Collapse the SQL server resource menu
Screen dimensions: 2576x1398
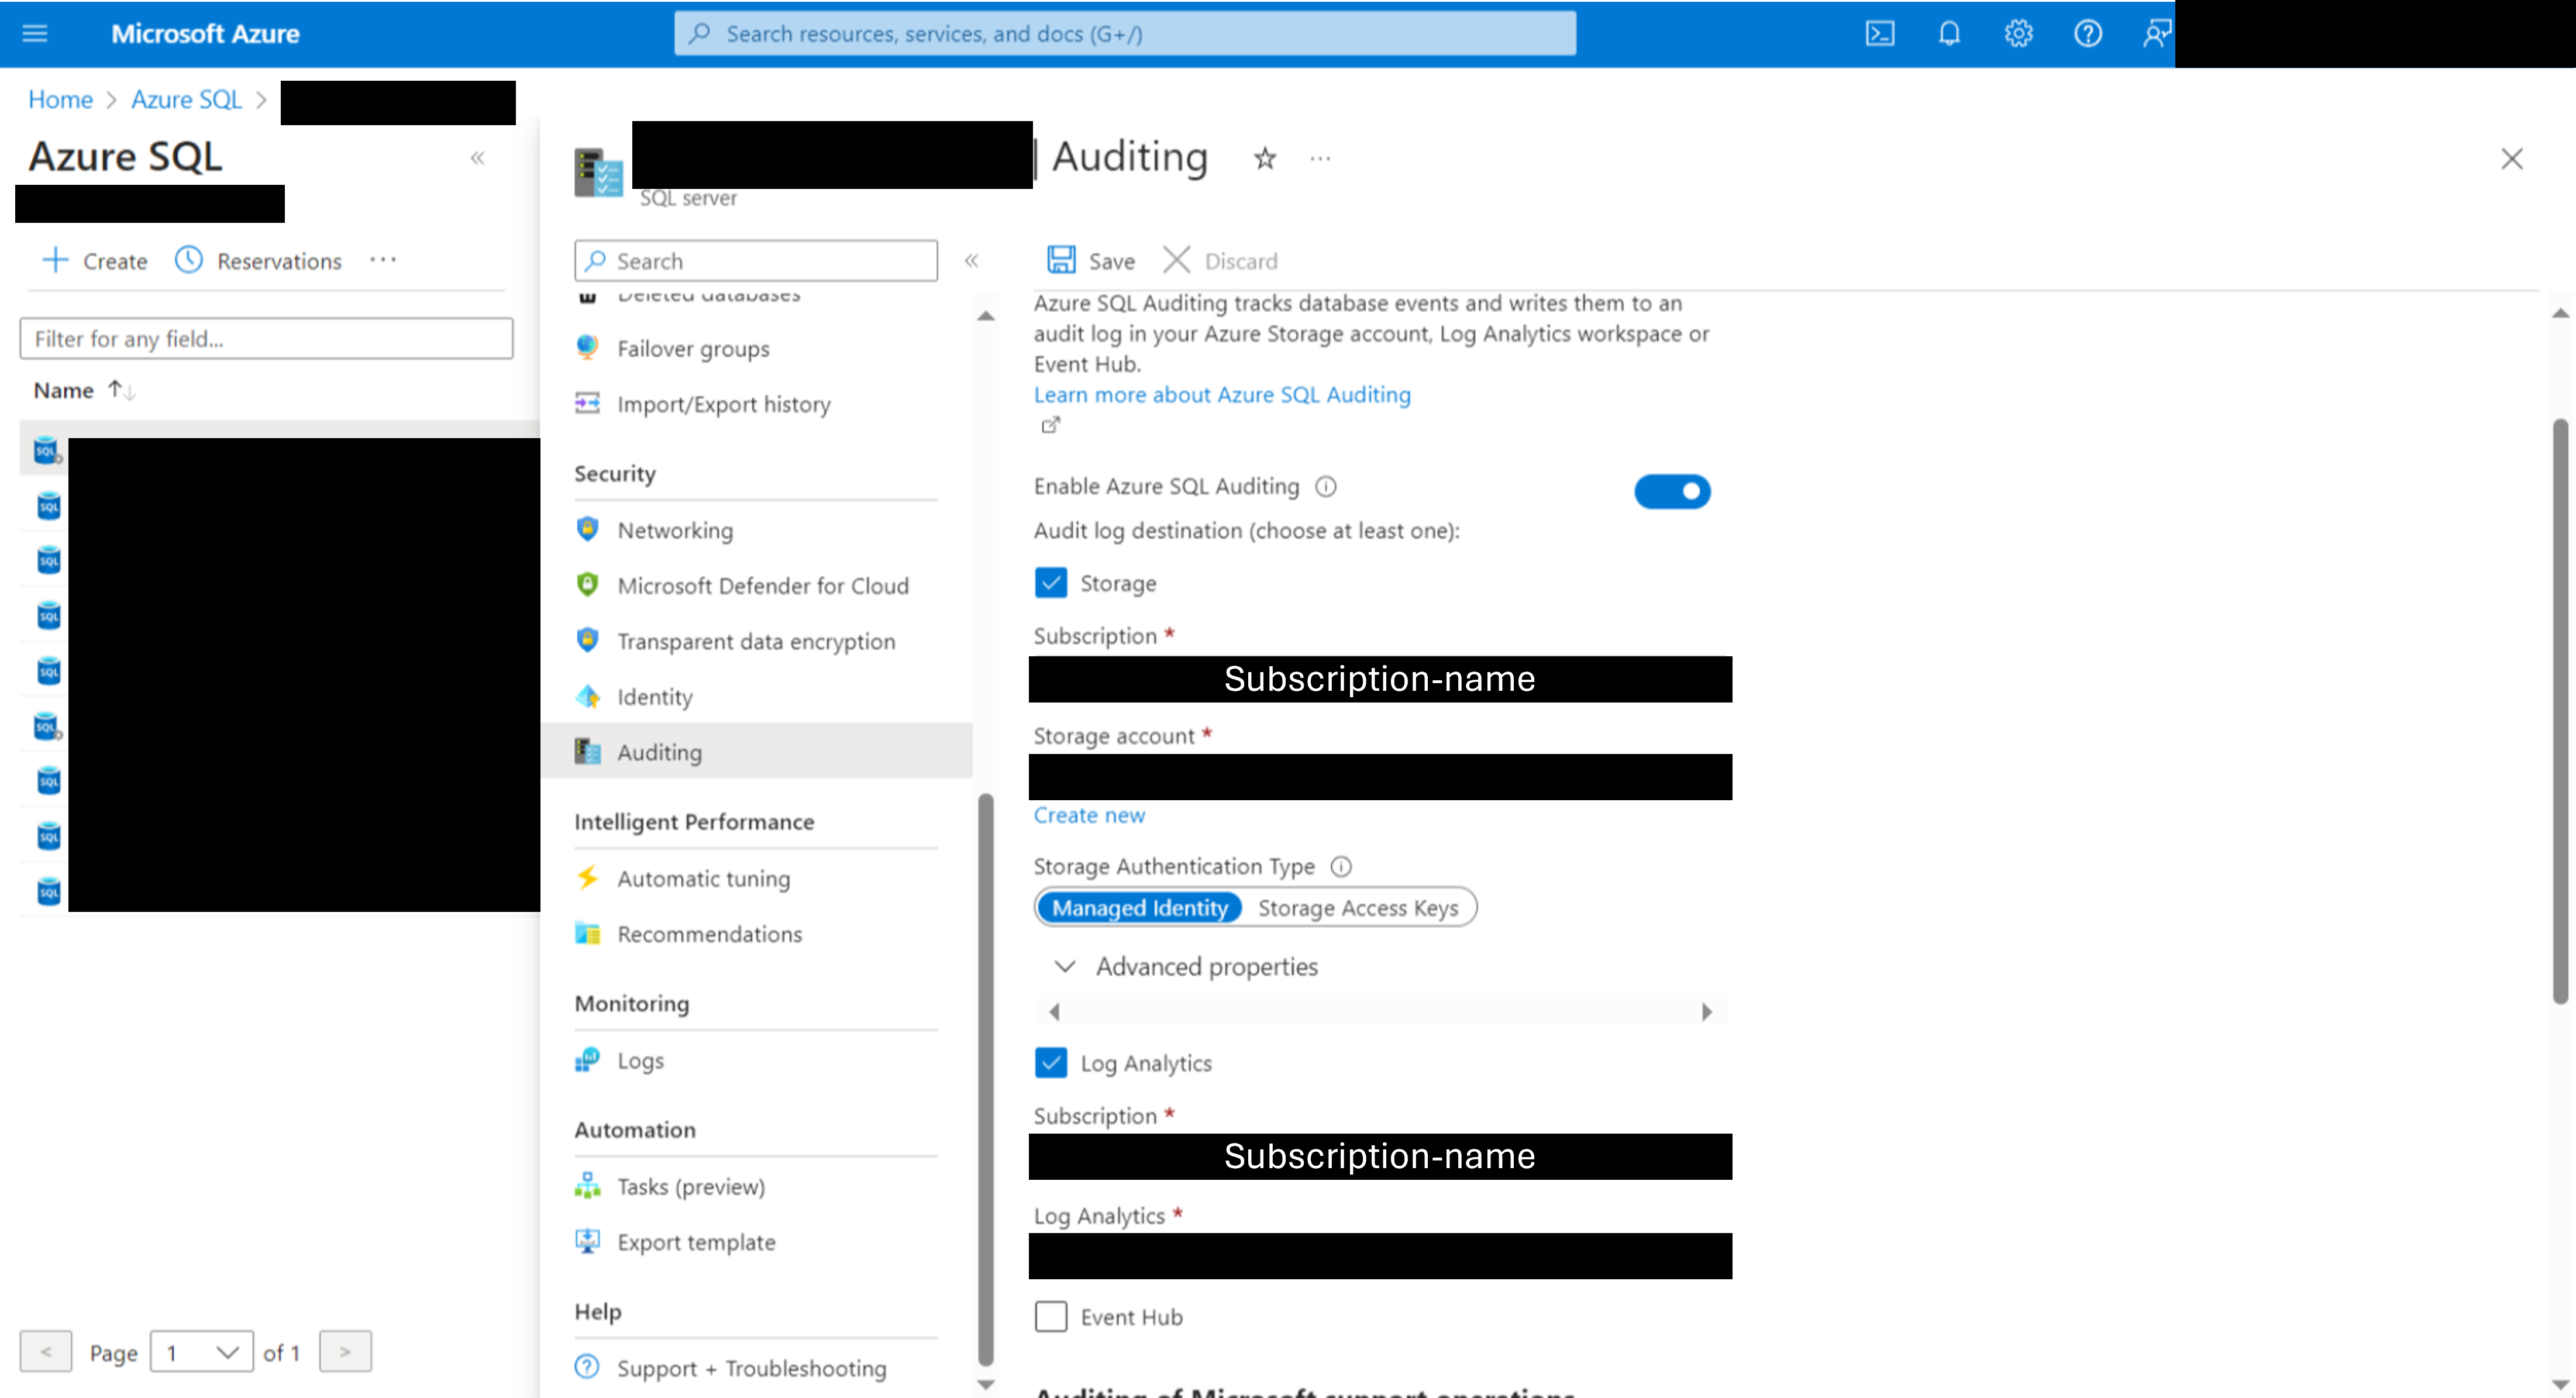[971, 261]
